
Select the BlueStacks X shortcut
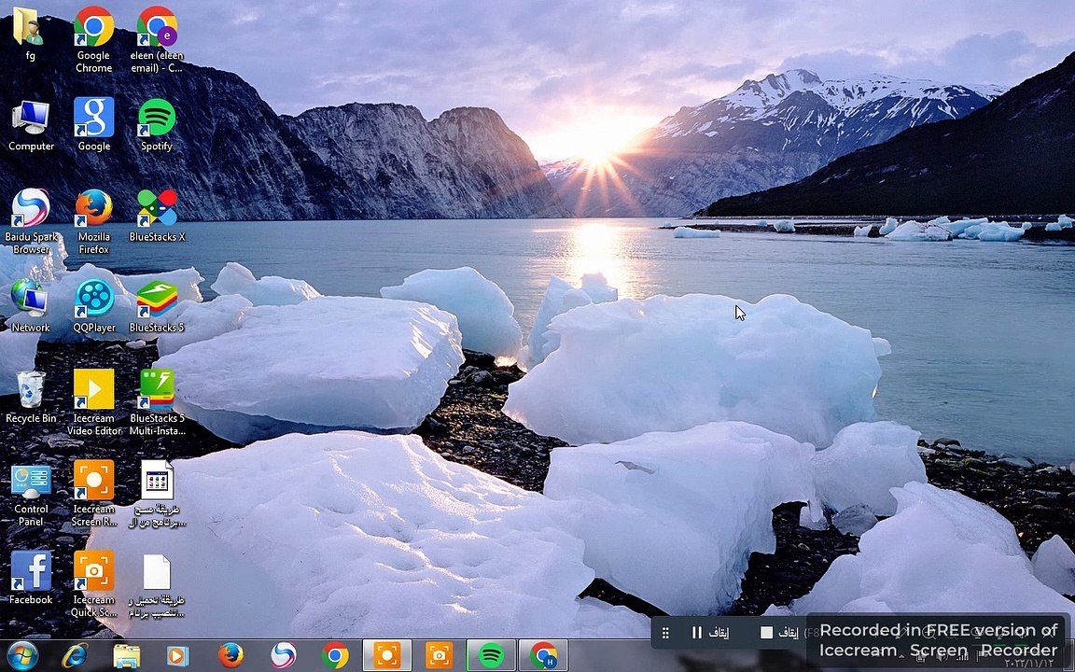point(157,216)
